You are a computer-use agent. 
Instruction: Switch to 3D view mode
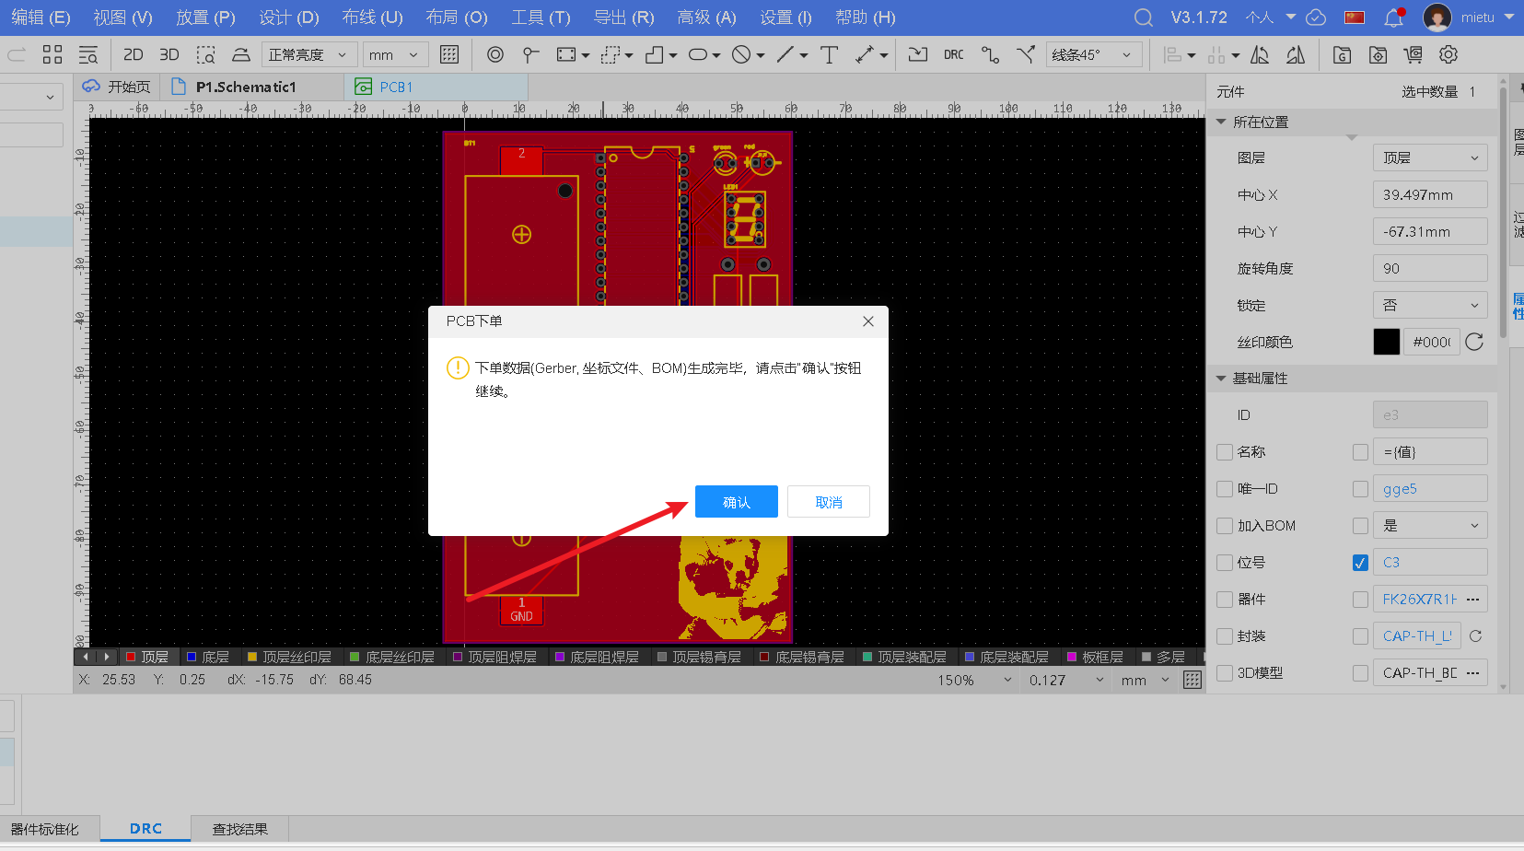(x=169, y=54)
